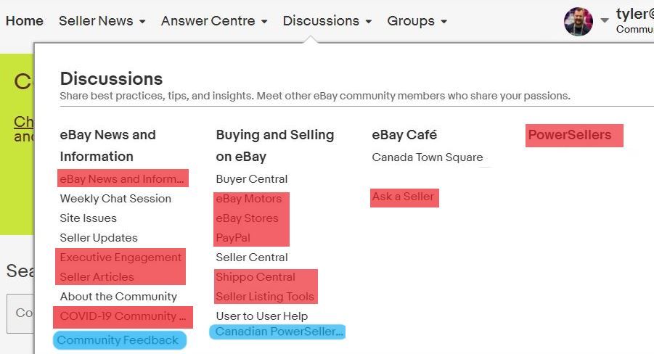Click the user profile avatar picture
Image resolution: width=654 pixels, height=354 pixels.
578,21
